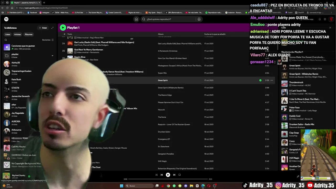Screen dimensions: 336x189
Task: Open Airbourne artist in library
Action: 29,131
